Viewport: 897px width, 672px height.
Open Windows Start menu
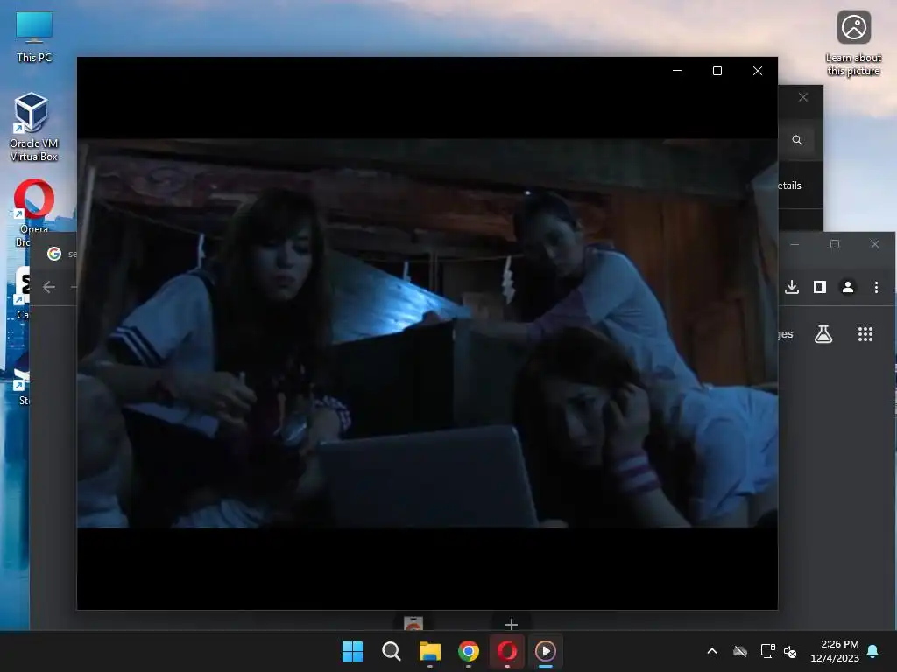(352, 651)
